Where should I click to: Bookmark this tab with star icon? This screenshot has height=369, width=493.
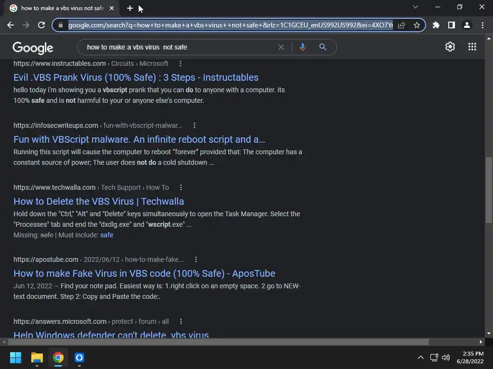pyautogui.click(x=417, y=25)
